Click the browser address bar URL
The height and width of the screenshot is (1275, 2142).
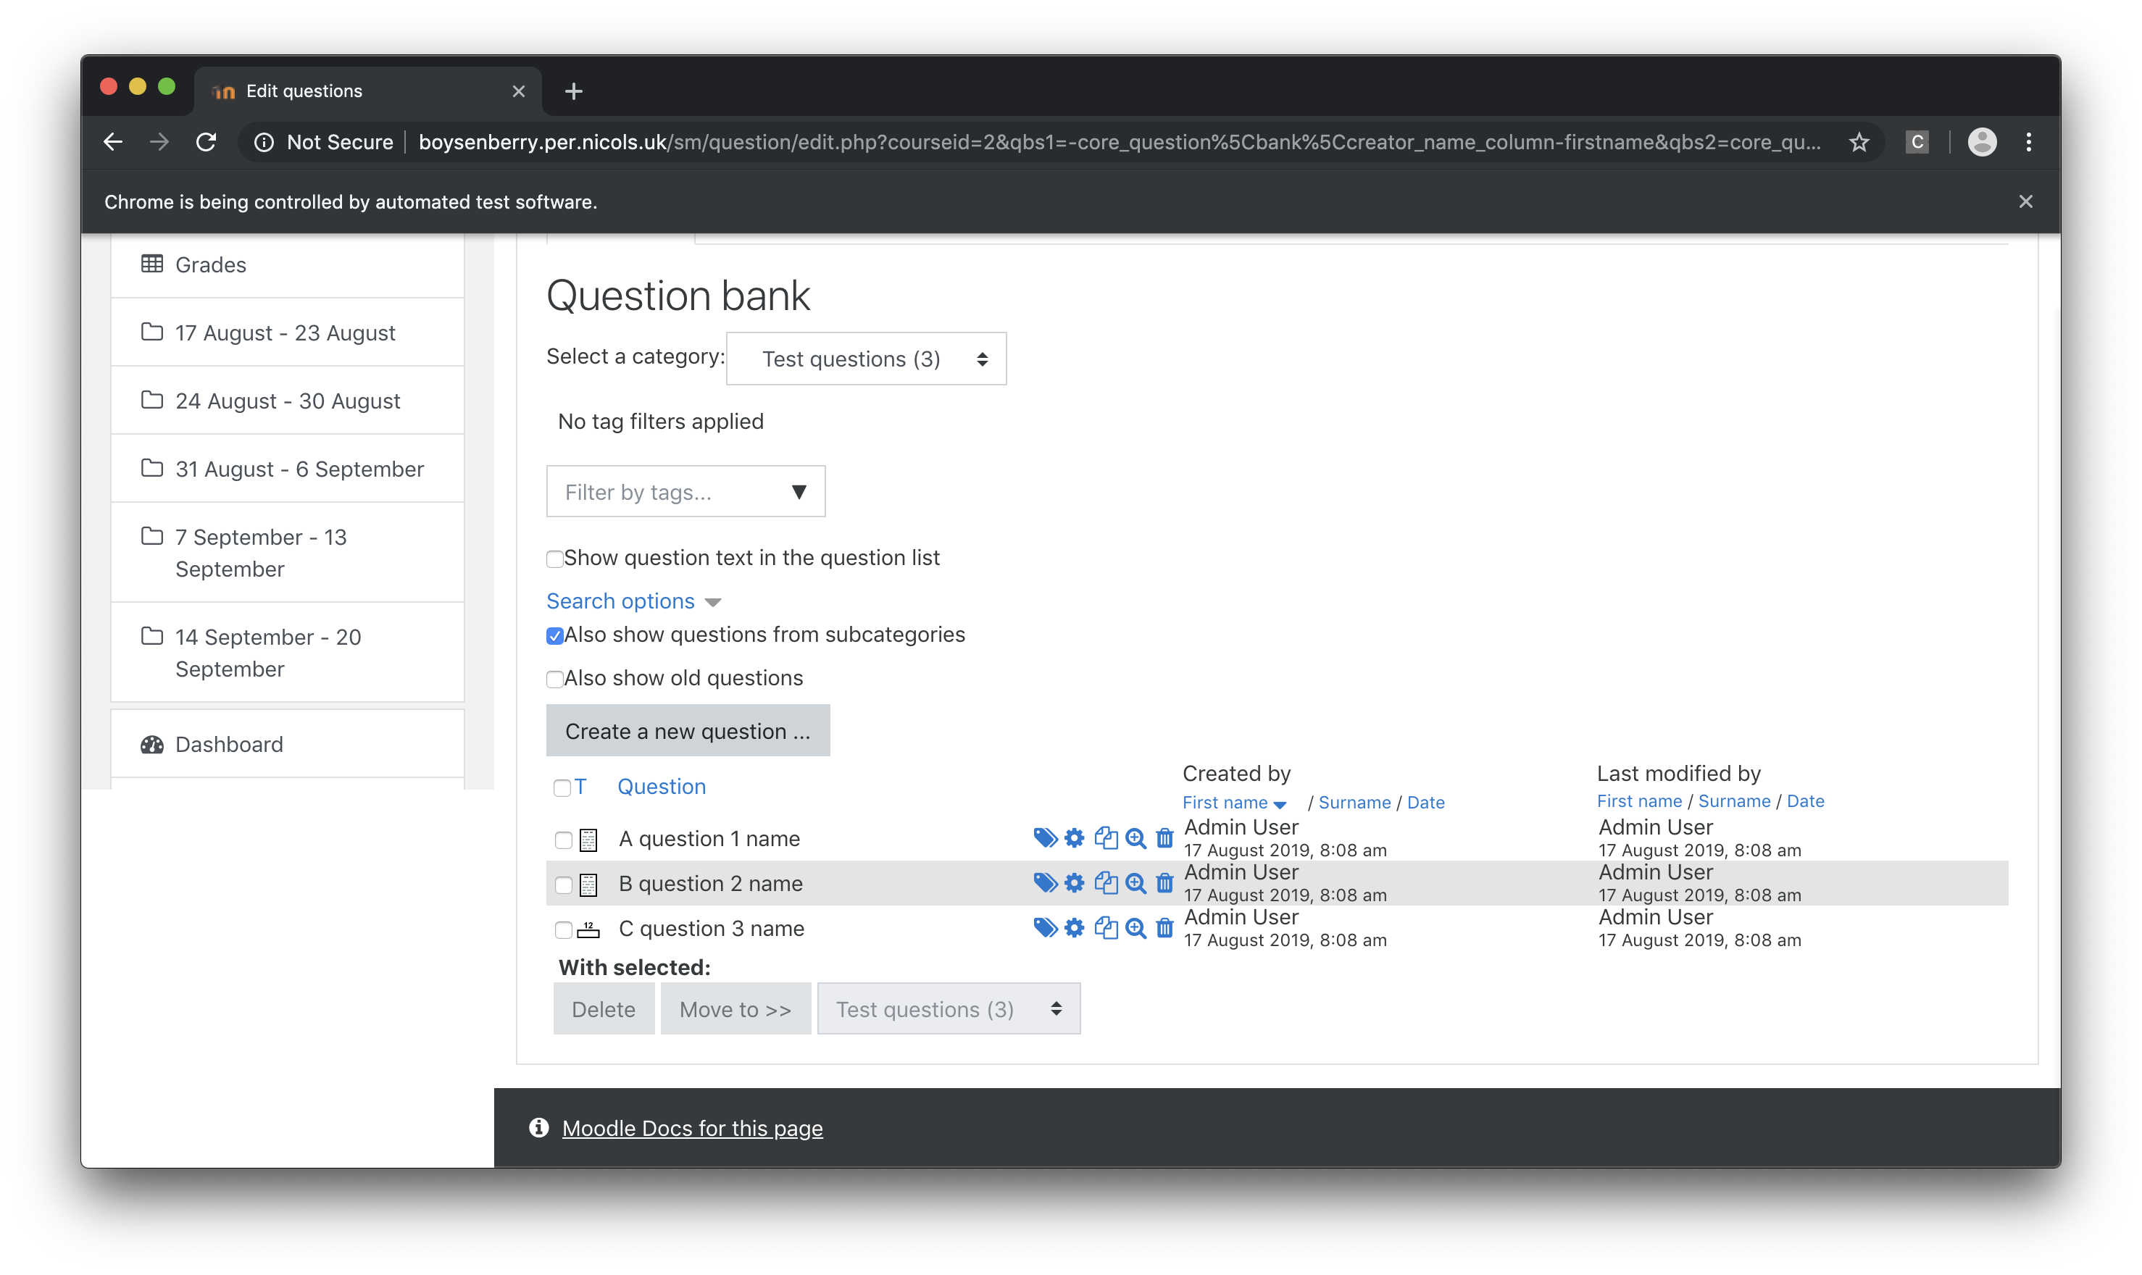[1119, 142]
